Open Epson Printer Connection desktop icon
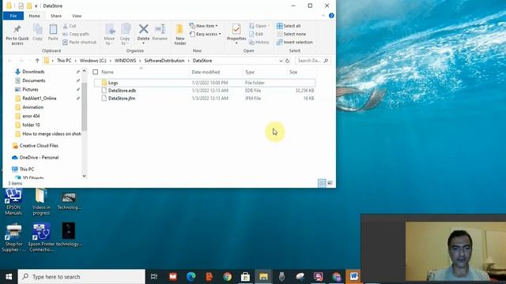Viewport: 506px width, 284px height. point(41,237)
